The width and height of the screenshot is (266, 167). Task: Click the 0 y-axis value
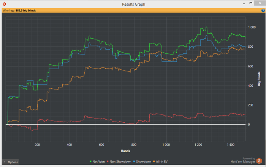(x=249, y=125)
